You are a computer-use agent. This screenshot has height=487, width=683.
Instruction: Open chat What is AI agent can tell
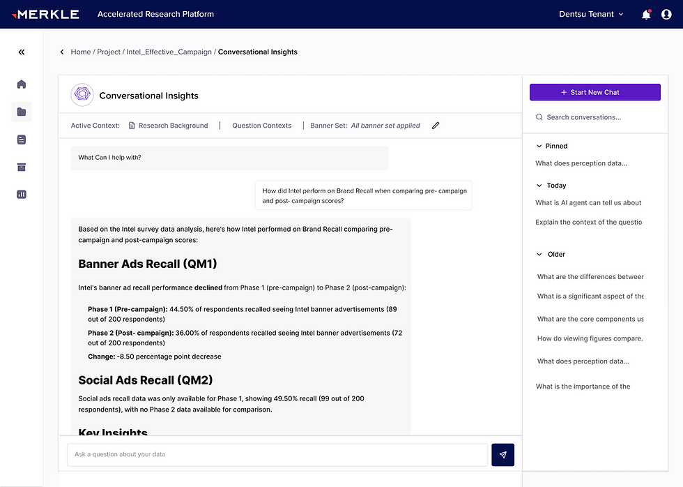click(x=588, y=203)
